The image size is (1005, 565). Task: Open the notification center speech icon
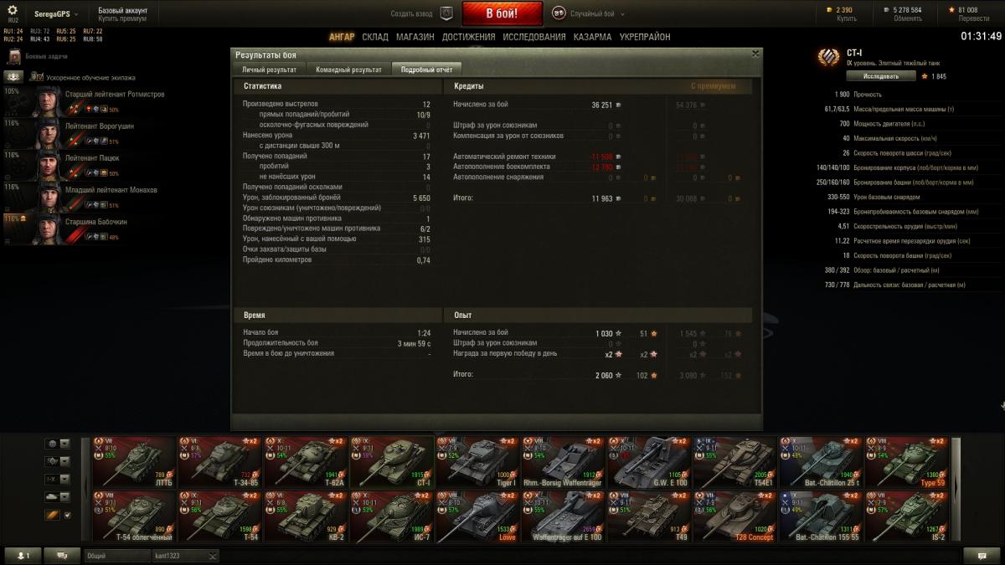coord(982,555)
